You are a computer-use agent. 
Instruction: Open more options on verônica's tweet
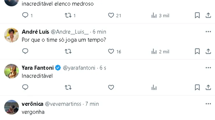208,104
